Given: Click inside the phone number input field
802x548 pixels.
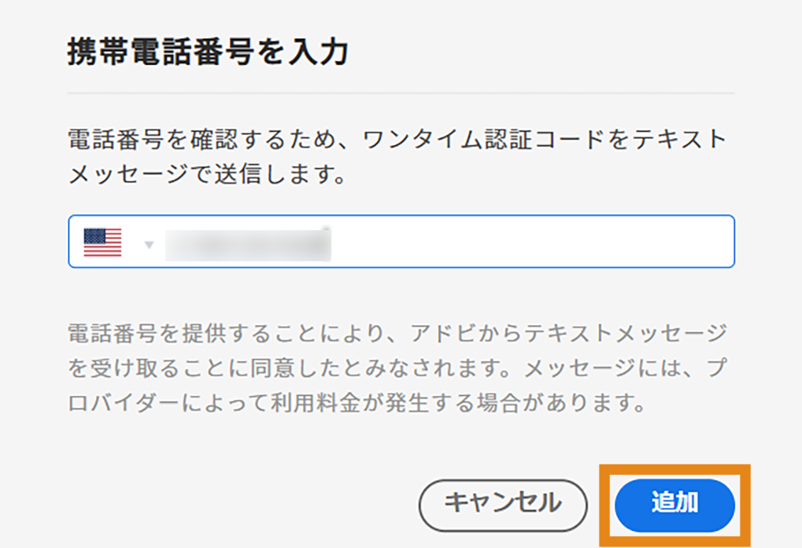Looking at the screenshot, I should point(354,241).
